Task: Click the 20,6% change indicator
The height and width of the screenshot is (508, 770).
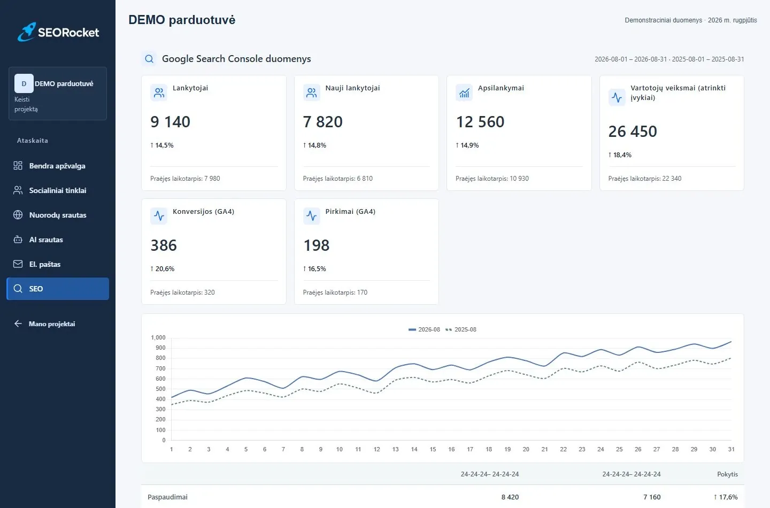Action: point(163,269)
